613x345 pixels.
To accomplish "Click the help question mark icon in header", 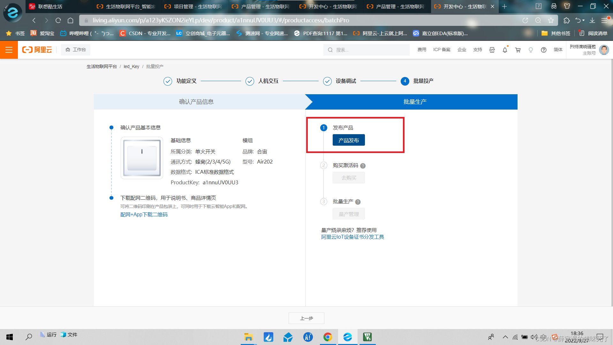I will [x=544, y=50].
